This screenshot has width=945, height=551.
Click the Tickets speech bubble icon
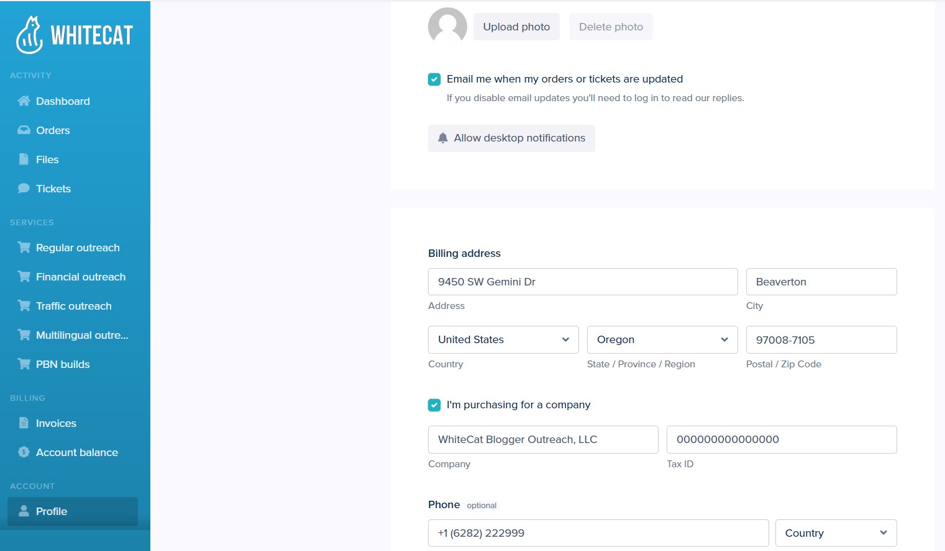(x=24, y=189)
